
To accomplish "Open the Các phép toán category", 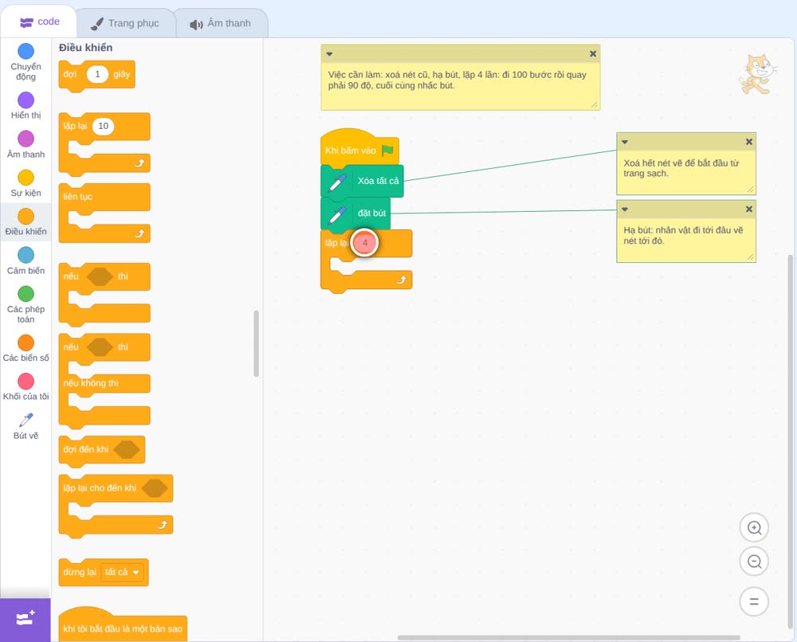I will (x=26, y=305).
